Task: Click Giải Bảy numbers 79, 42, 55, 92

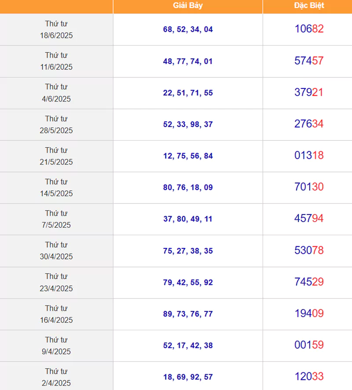Action: click(188, 282)
